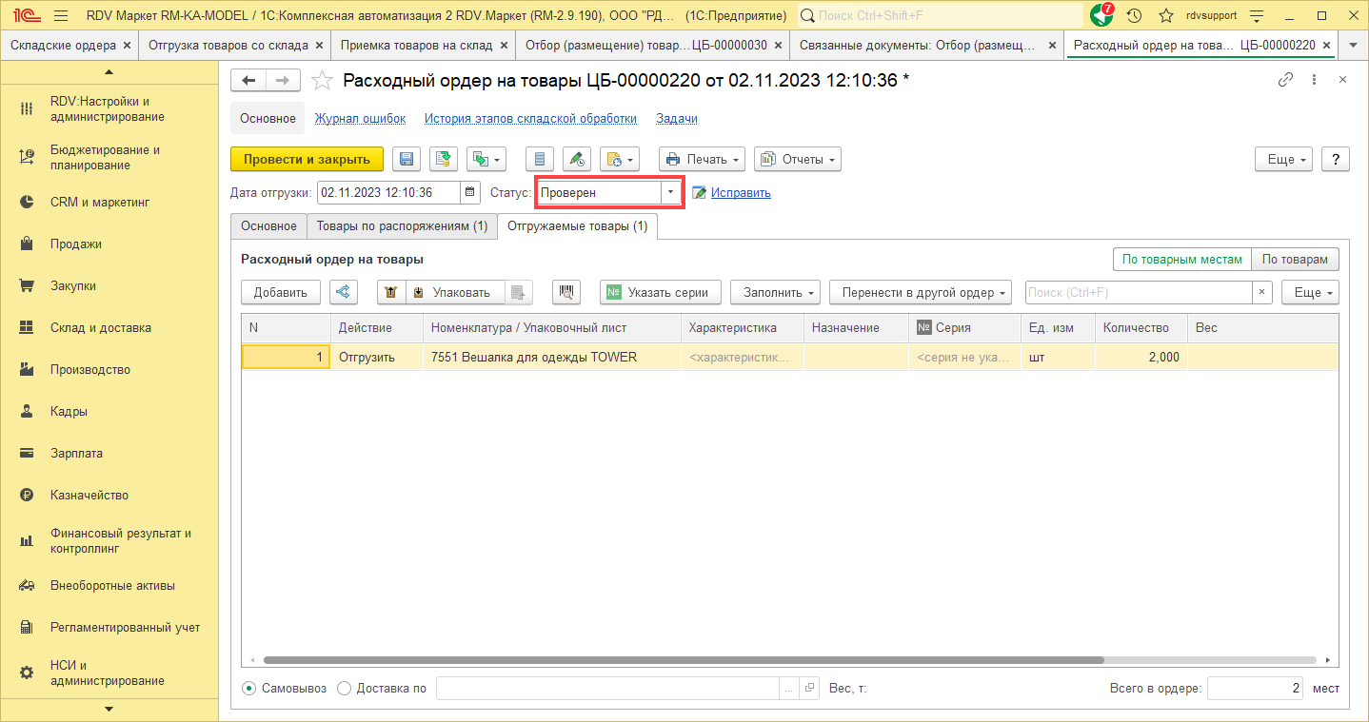The image size is (1369, 722).
Task: Click the barcode scanner search icon
Action: [565, 292]
